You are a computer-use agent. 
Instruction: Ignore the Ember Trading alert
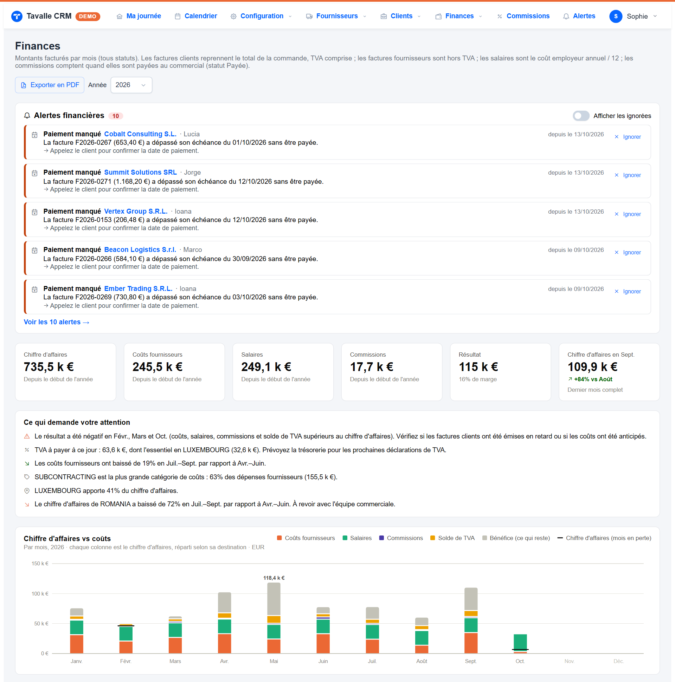click(x=628, y=292)
